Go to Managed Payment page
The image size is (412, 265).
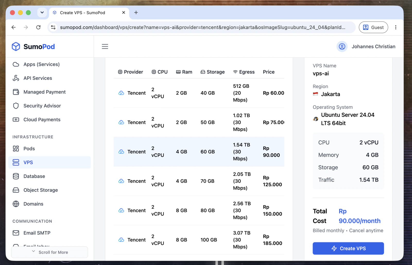[x=49, y=92]
